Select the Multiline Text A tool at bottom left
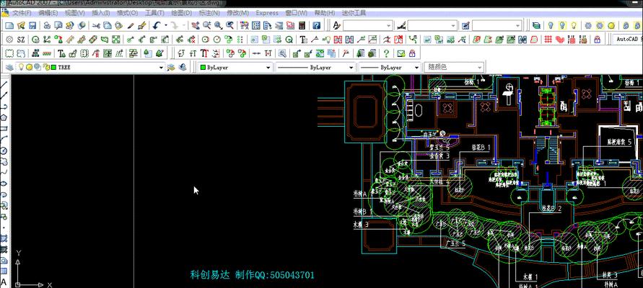643x288 pixels. pyautogui.click(x=4, y=282)
